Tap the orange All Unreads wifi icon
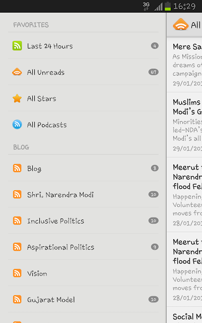This screenshot has height=323, width=202. pos(17,72)
